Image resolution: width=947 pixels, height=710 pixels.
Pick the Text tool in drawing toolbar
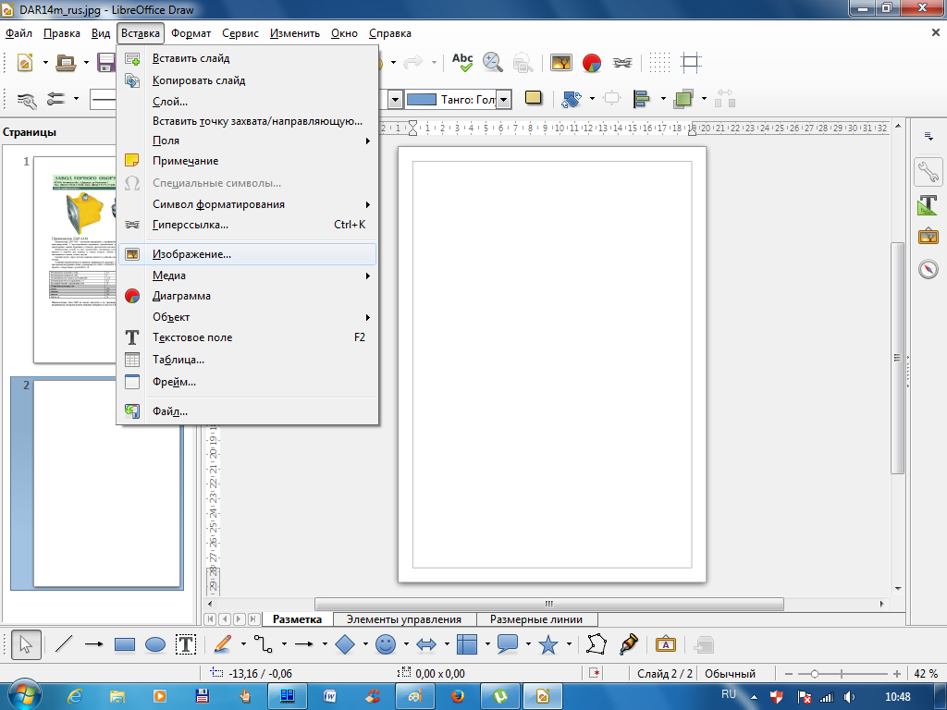pyautogui.click(x=186, y=644)
